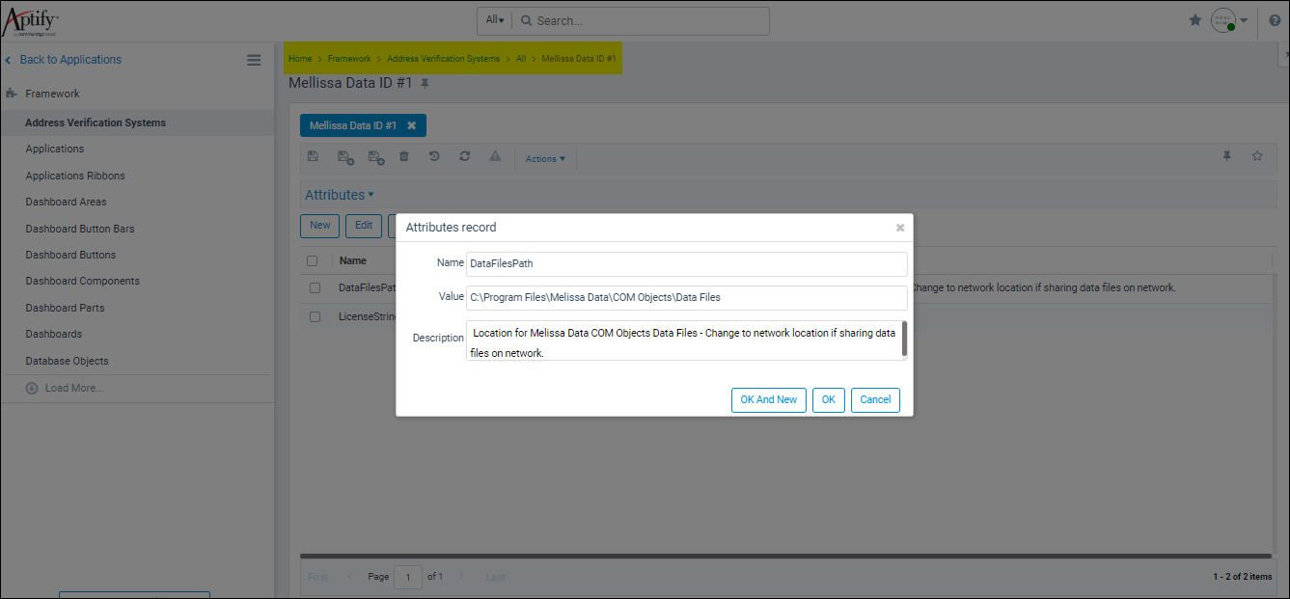Click the Edit attribute button
The width and height of the screenshot is (1290, 599).
tap(364, 226)
